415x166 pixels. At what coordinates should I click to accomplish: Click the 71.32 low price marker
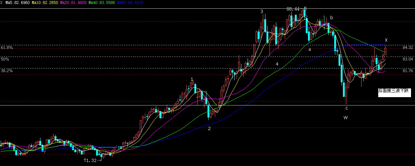pos(90,161)
